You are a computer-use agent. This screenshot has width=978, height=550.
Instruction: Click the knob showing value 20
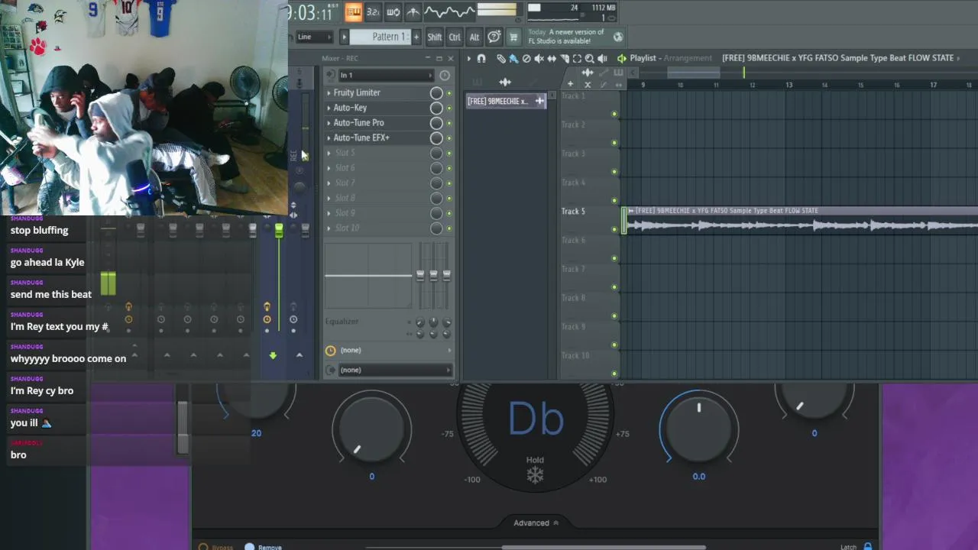tap(257, 400)
